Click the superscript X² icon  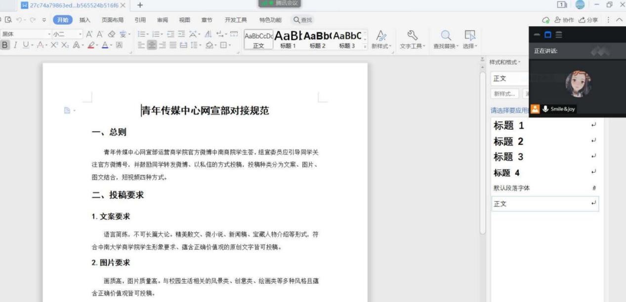55,45
